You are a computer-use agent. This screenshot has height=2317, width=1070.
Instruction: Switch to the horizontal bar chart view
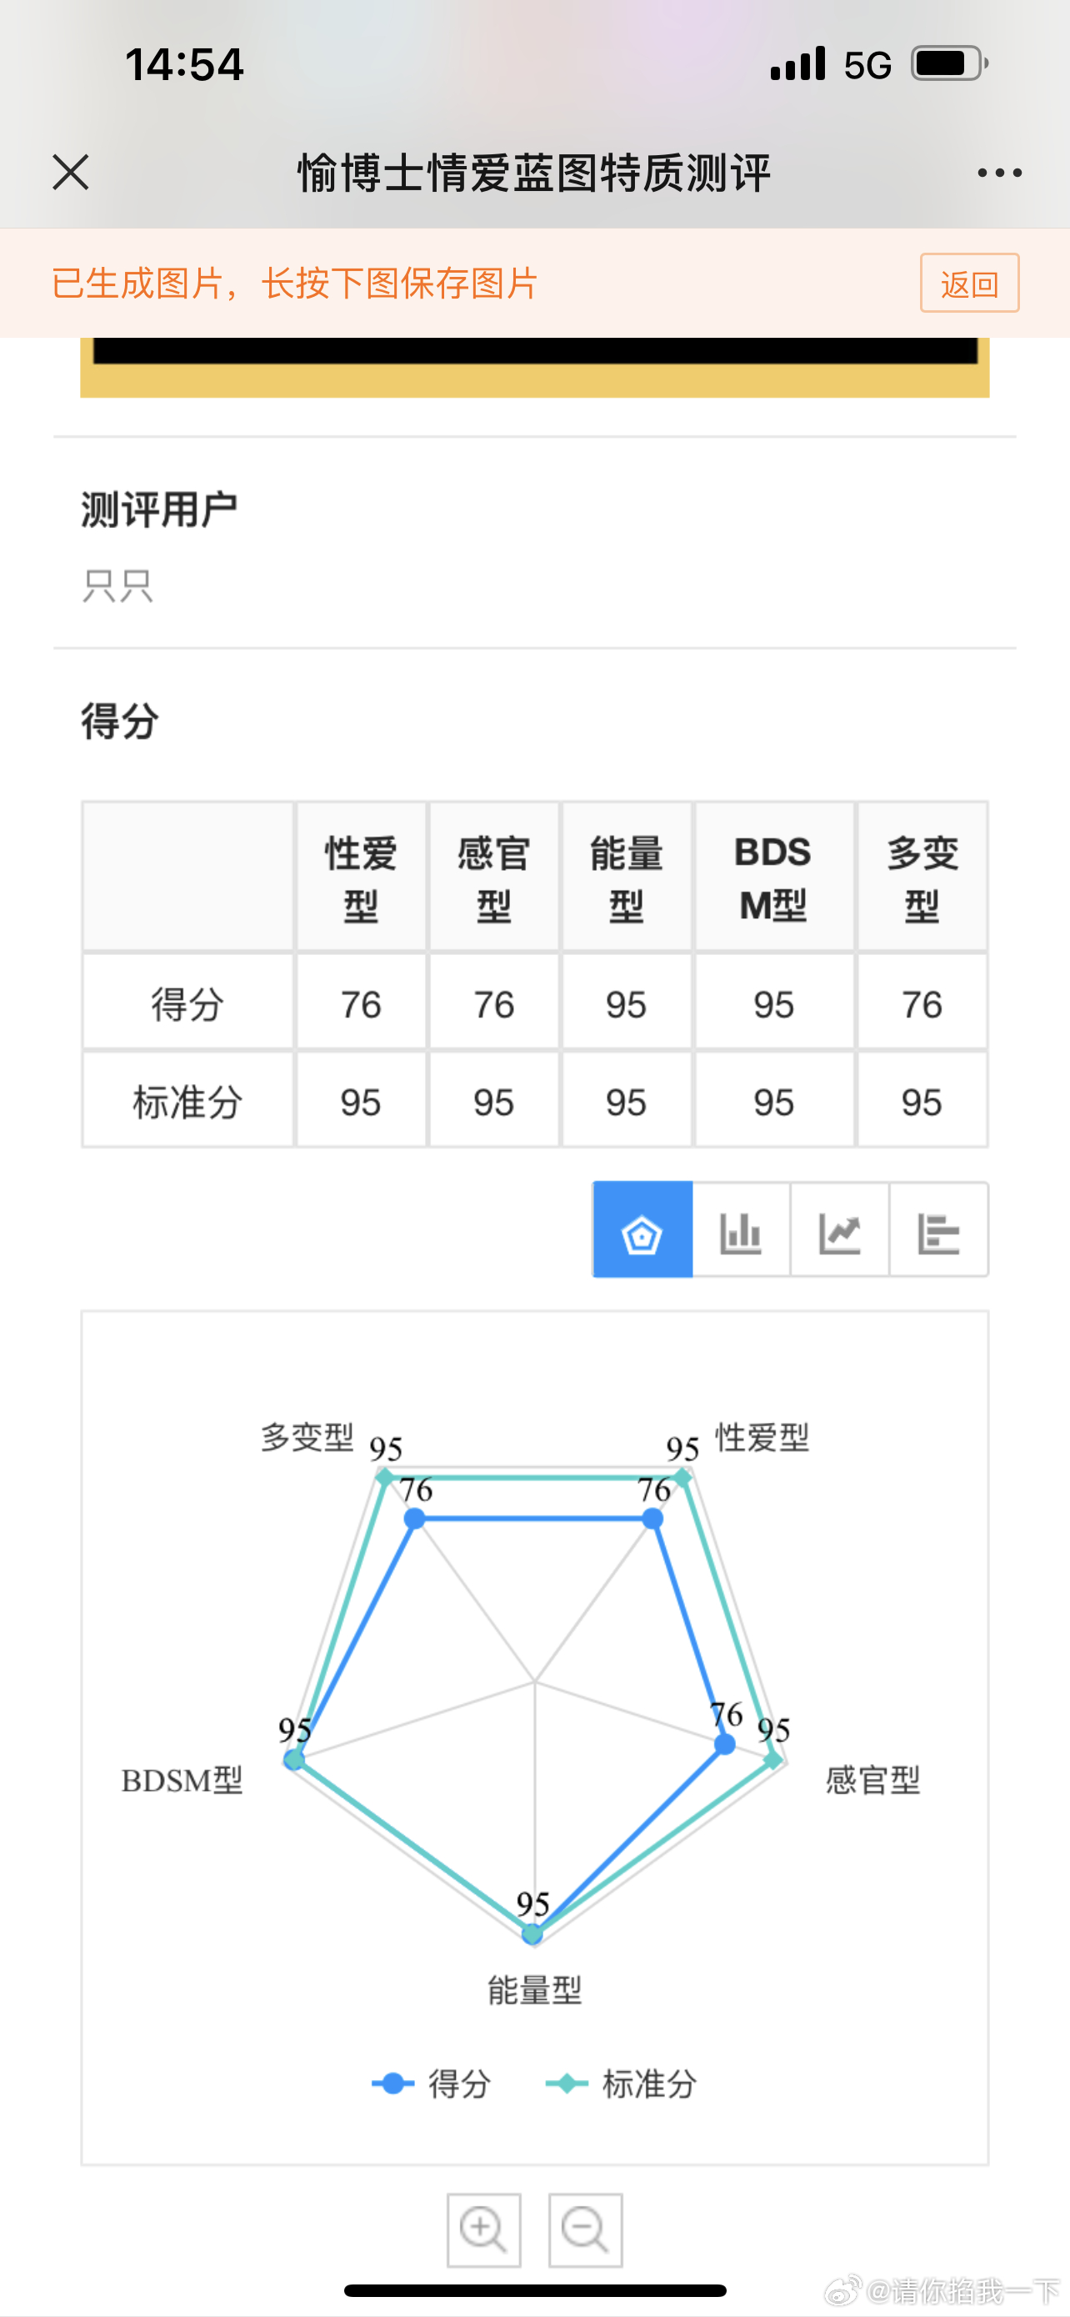(x=939, y=1229)
